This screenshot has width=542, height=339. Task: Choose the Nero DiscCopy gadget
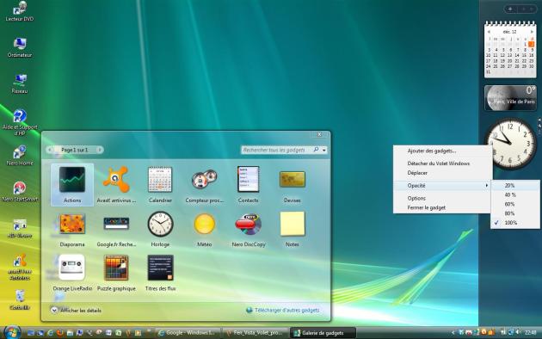[248, 229]
